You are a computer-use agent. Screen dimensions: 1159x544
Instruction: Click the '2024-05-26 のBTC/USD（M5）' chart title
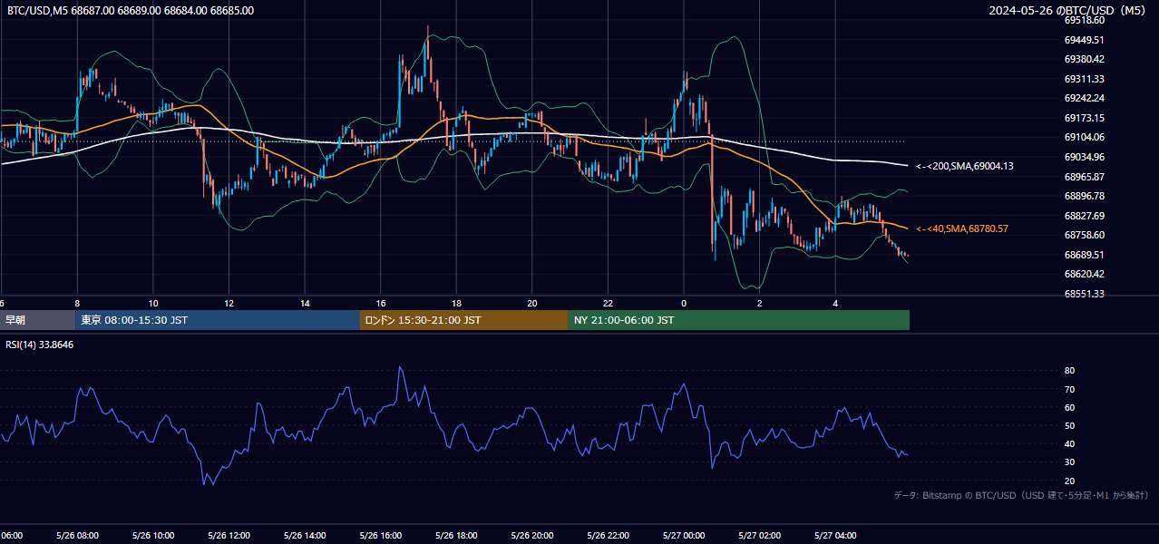pyautogui.click(x=1068, y=11)
